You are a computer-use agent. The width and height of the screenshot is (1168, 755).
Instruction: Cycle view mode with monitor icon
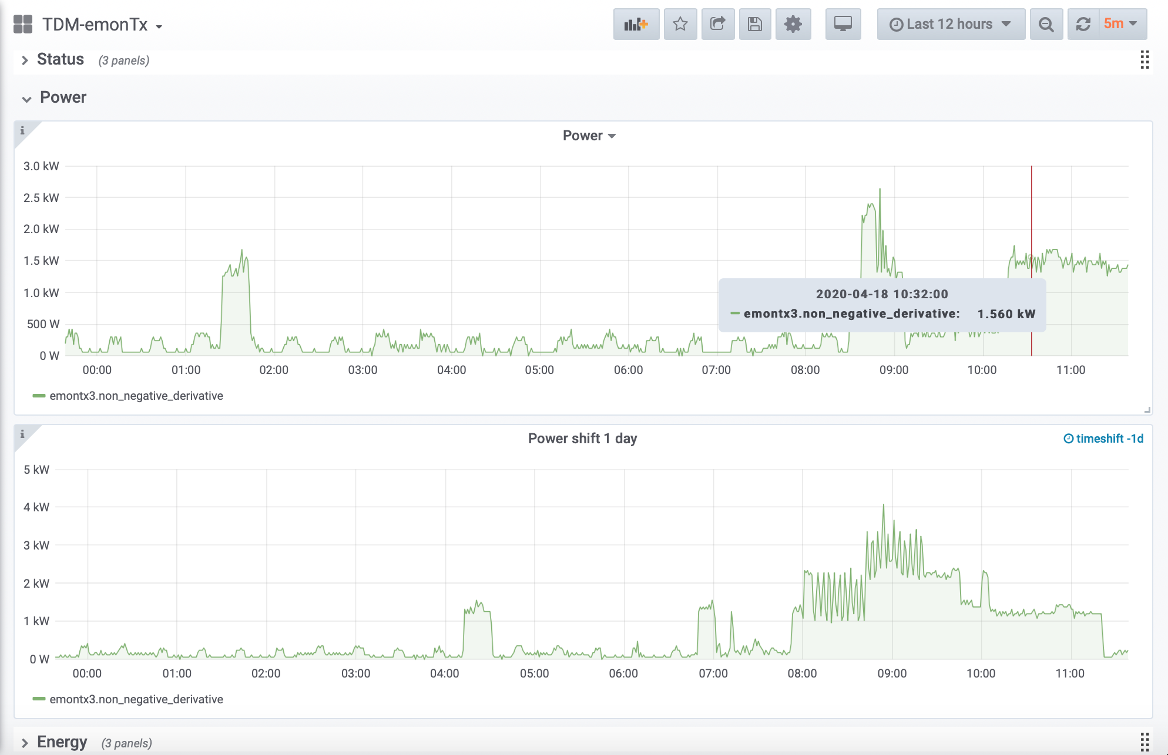843,24
